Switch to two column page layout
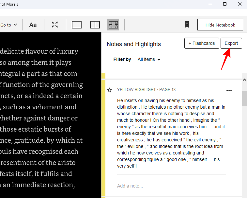The height and width of the screenshot is (198, 247). [x=95, y=25]
